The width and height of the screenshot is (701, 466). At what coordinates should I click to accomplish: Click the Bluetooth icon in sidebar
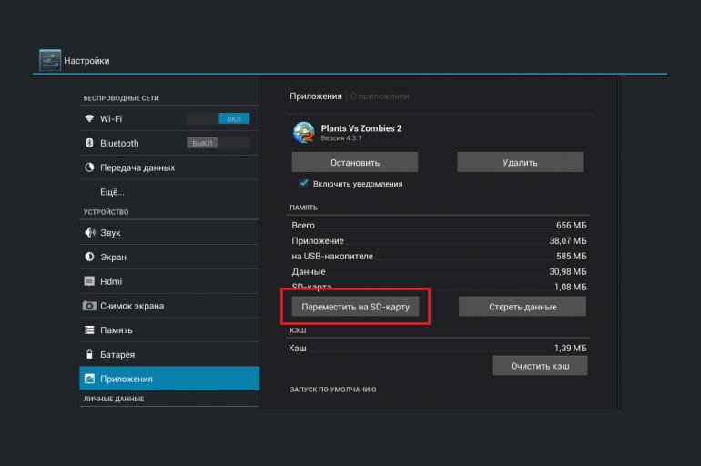89,143
